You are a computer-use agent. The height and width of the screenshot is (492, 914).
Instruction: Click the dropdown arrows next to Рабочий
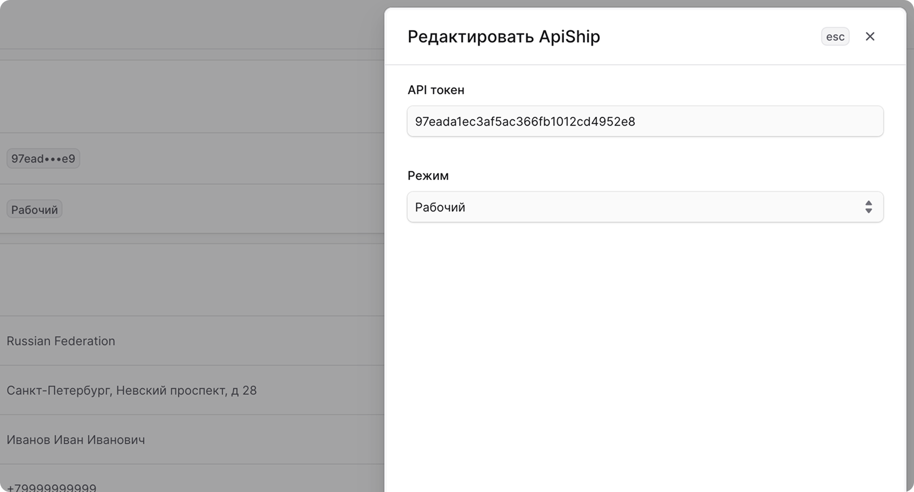pyautogui.click(x=869, y=207)
